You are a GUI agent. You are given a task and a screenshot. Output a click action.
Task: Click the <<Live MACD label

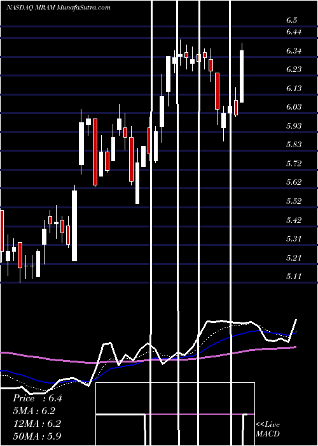coord(268,429)
